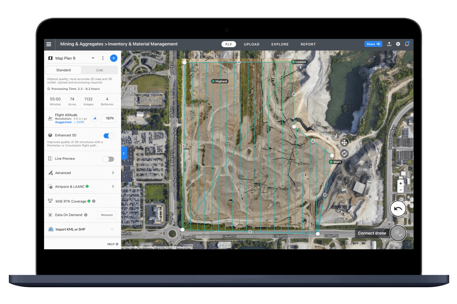Click the rotate flight path icon on the map
Viewport: 457px width, 304px height.
click(x=344, y=154)
